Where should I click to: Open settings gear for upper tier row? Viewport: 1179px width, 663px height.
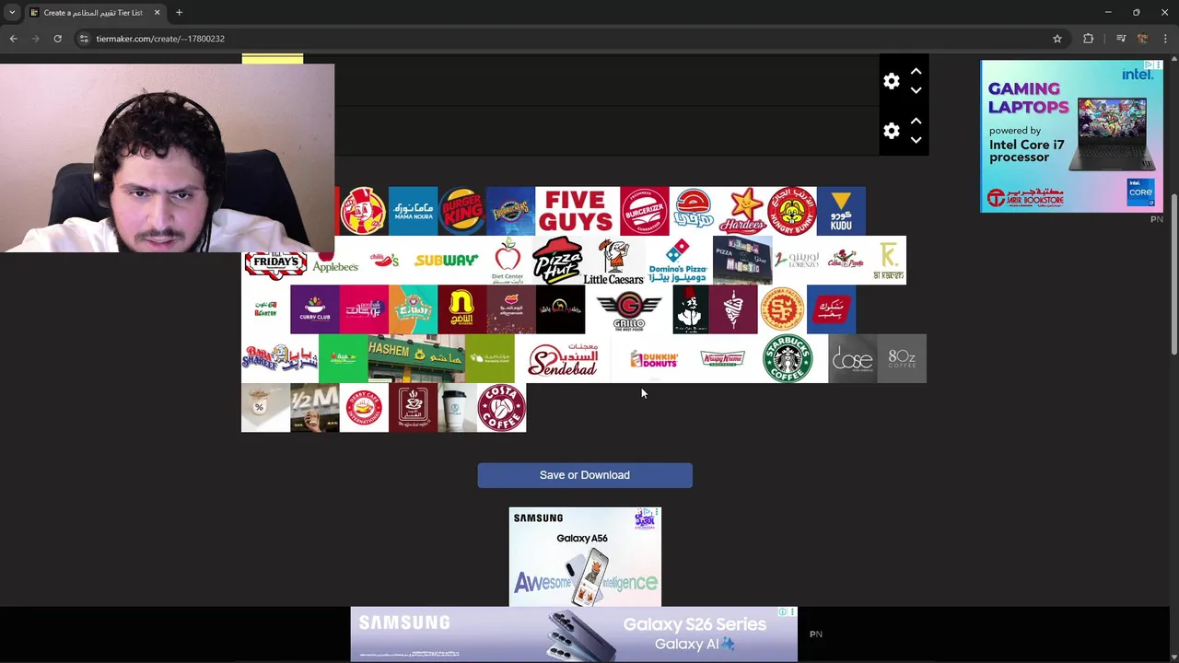coord(891,81)
